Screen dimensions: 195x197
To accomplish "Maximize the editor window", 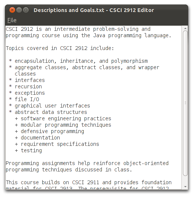I will tap(26, 10).
